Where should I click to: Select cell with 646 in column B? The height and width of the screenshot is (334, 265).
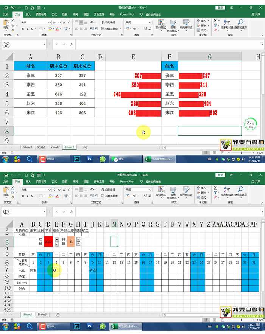(58, 94)
